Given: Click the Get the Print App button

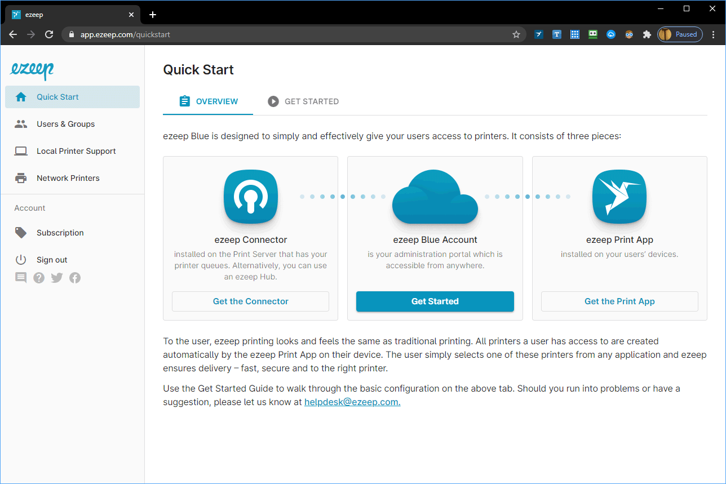Looking at the screenshot, I should [x=619, y=301].
